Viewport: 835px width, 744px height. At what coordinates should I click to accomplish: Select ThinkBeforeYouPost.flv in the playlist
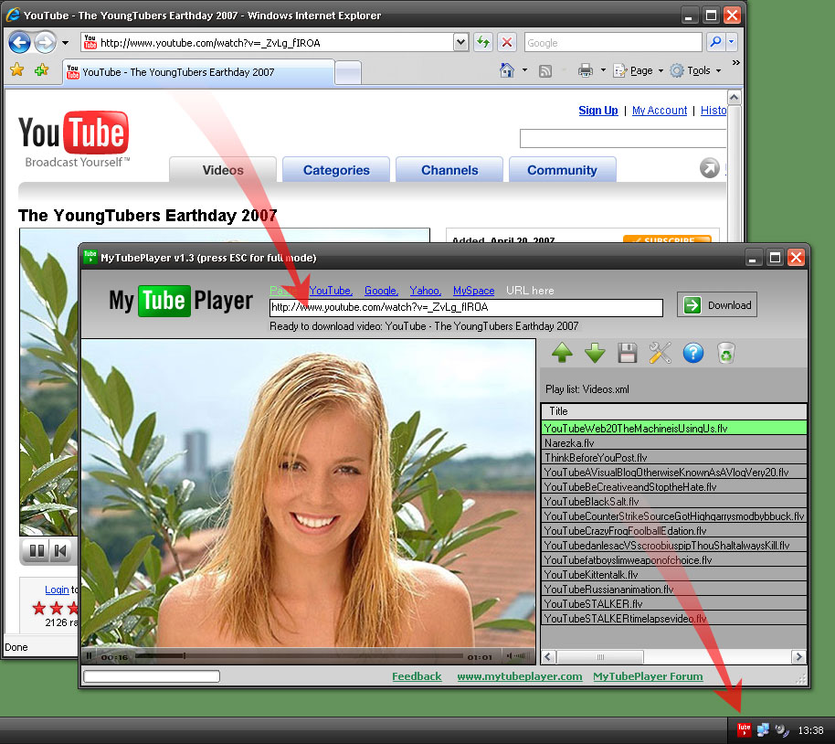pos(673,457)
